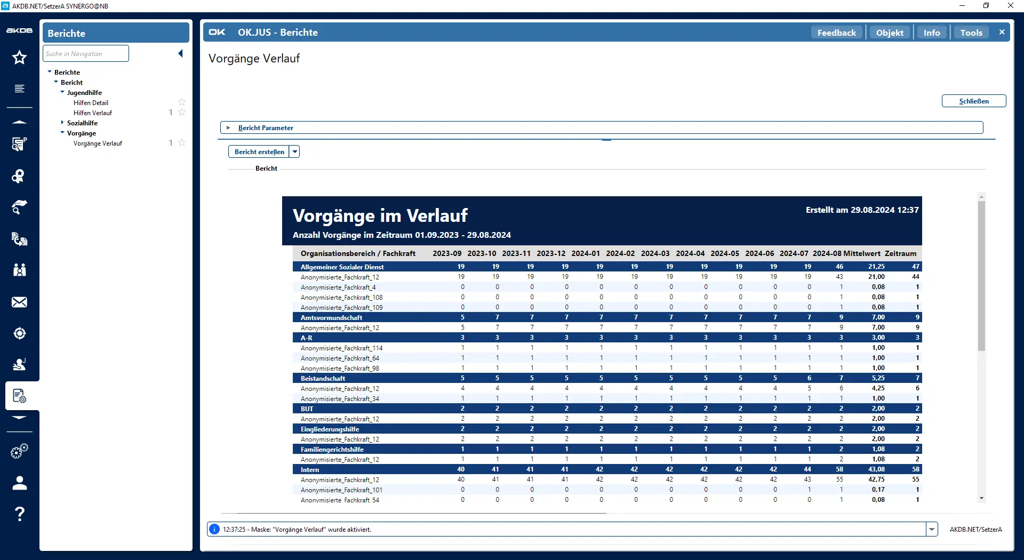Click the Feedback button

click(x=836, y=33)
